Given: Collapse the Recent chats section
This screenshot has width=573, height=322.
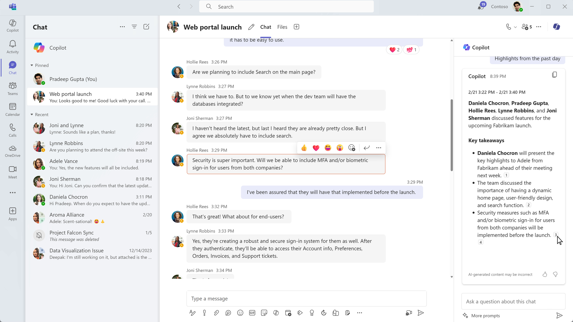Looking at the screenshot, I should tap(32, 114).
